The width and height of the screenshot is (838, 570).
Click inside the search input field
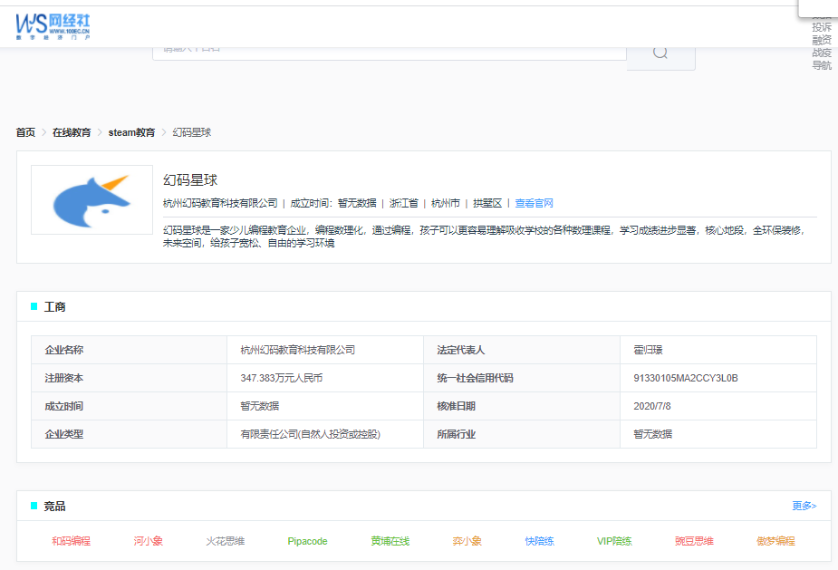point(389,53)
